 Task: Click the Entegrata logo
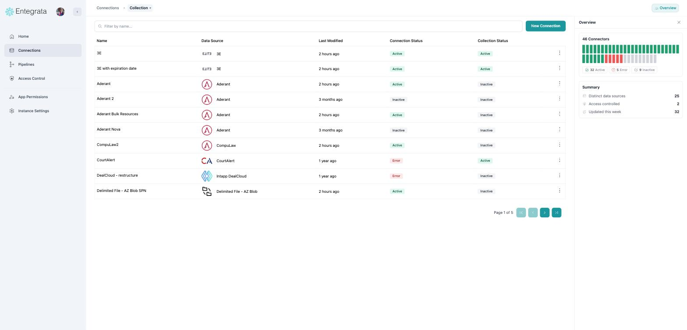(x=26, y=12)
